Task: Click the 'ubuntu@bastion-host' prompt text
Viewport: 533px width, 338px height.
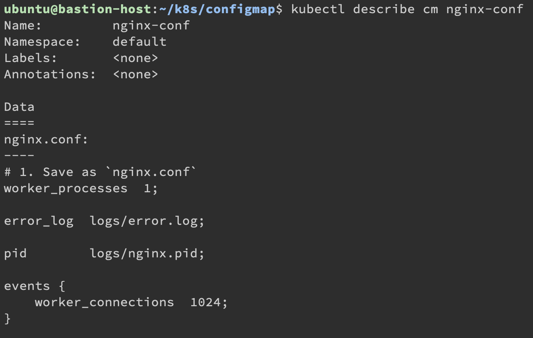Action: click(77, 9)
